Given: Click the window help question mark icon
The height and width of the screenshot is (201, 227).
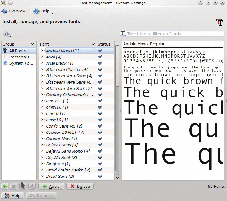Looking at the screenshot, I should coord(201,3).
